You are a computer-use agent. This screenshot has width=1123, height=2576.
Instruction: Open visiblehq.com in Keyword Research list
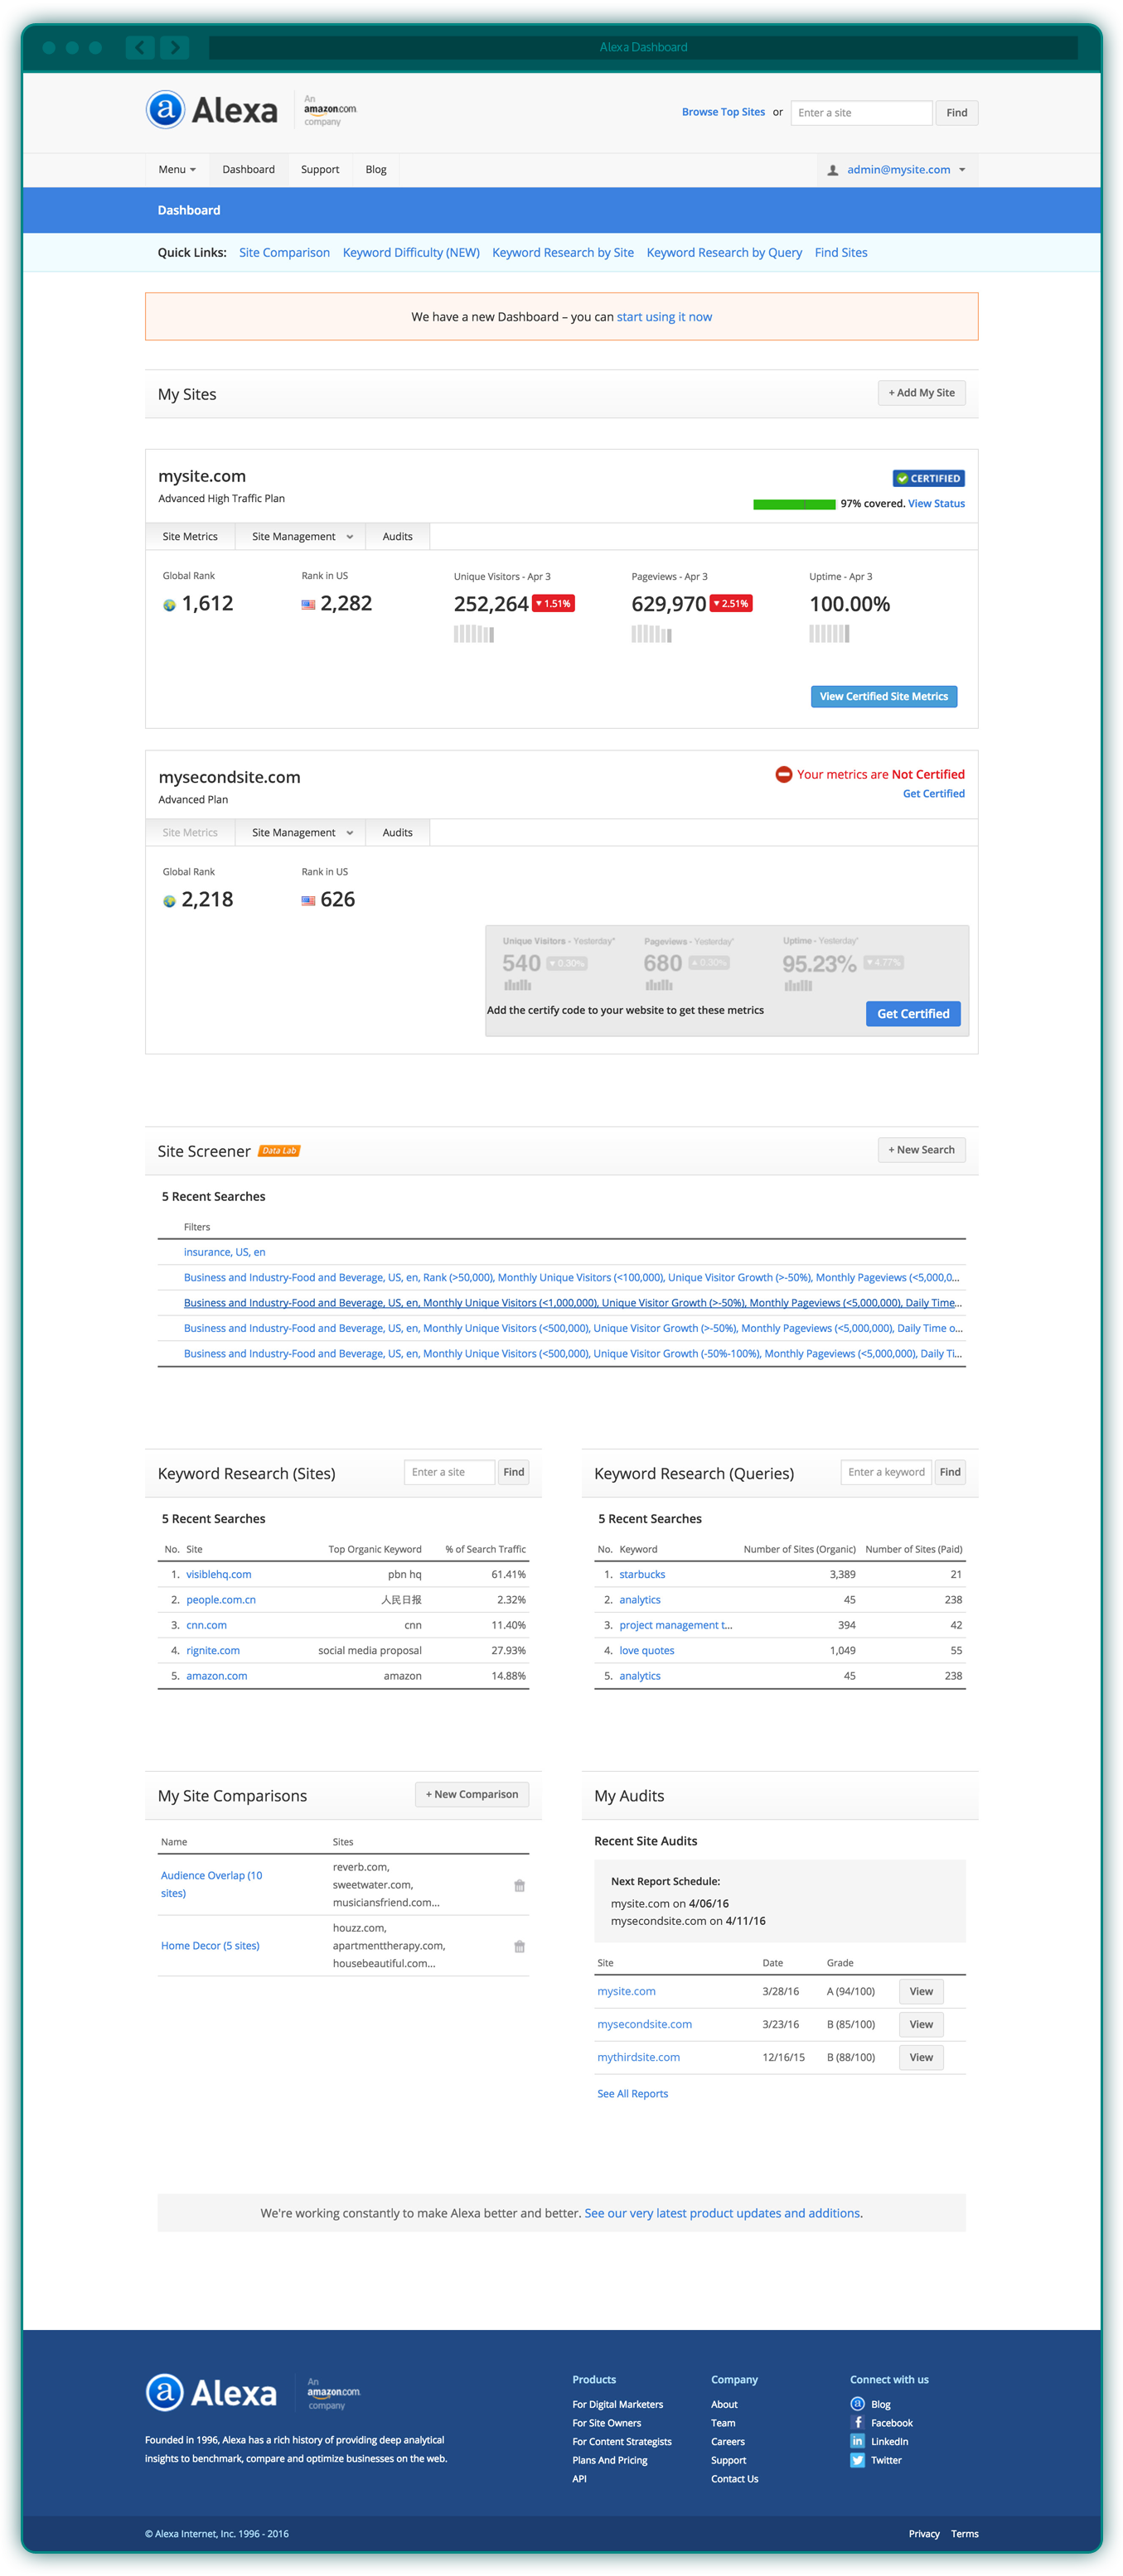click(218, 1574)
